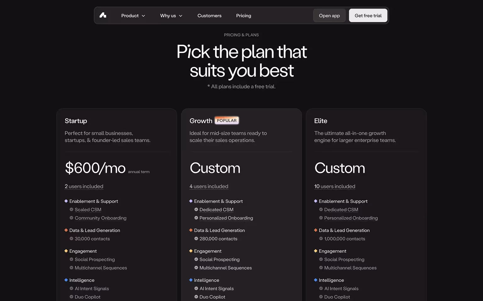483x301 pixels.
Task: Click the checkmark beside AI Intent Signals in Startup
Action: 71,288
